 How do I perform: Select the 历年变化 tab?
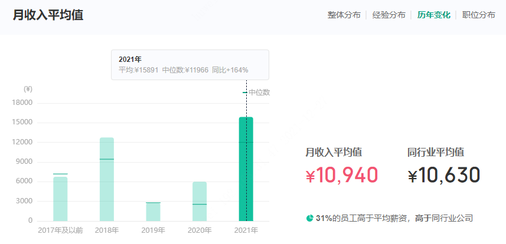434,15
